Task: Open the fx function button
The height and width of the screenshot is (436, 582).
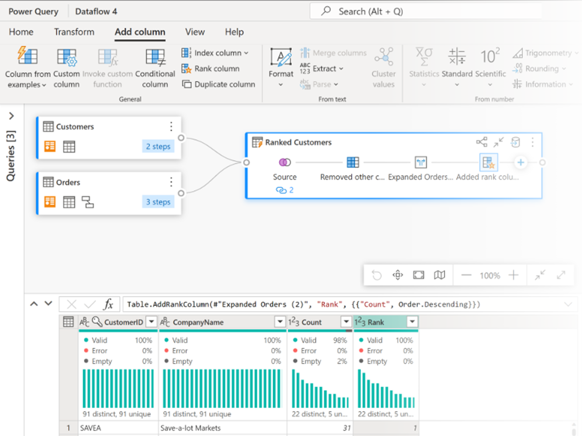Action: [x=108, y=304]
